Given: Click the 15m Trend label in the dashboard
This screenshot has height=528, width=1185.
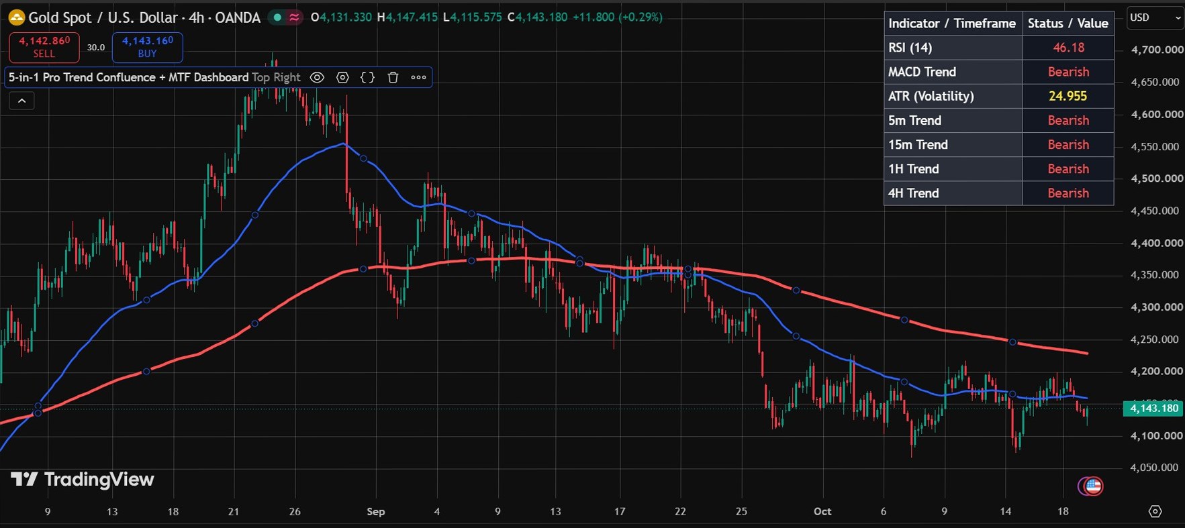Looking at the screenshot, I should point(918,145).
